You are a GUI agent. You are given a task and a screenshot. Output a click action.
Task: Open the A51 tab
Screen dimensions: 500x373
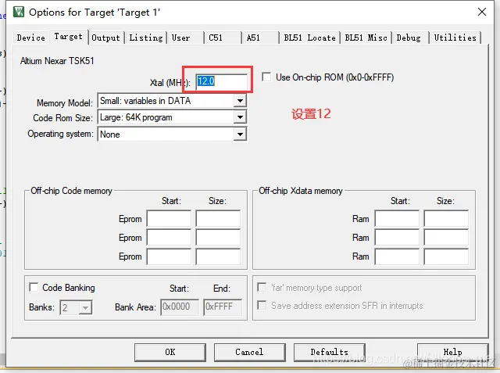click(260, 38)
